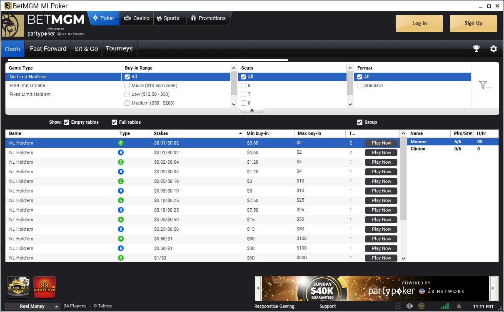
Task: Select the Fast Forward tab
Action: 48,49
